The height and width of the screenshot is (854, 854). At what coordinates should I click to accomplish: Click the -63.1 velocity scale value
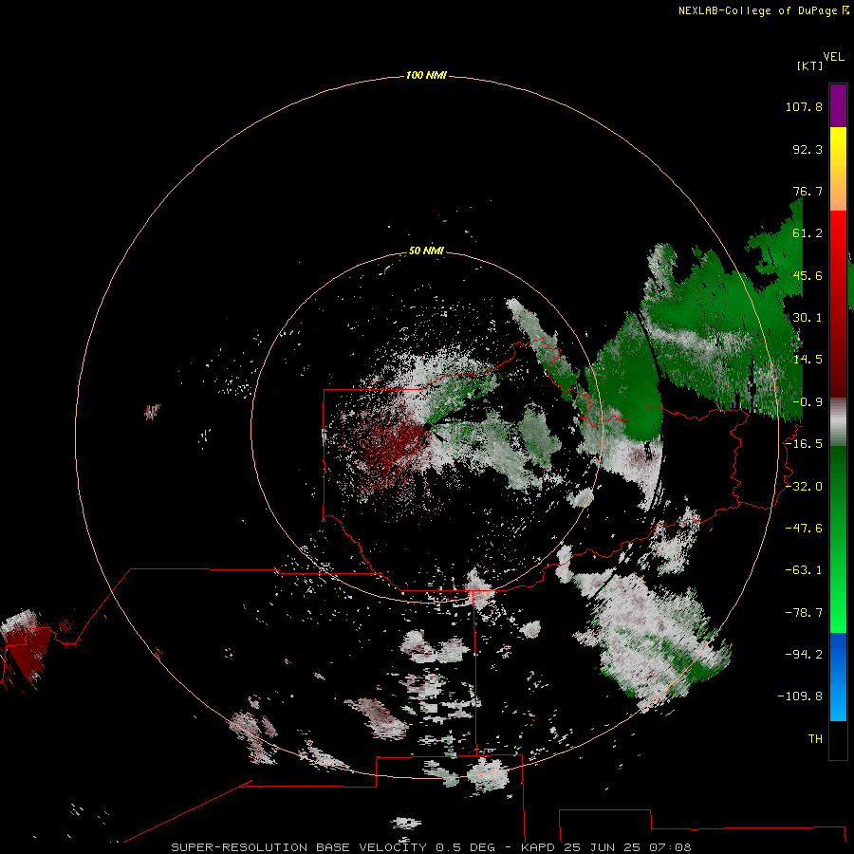tap(804, 570)
